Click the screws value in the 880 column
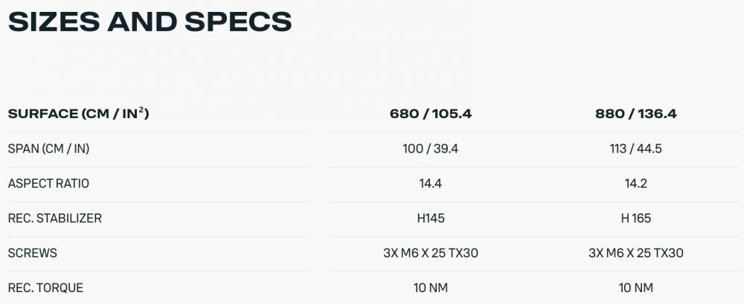The image size is (744, 304). 635,253
